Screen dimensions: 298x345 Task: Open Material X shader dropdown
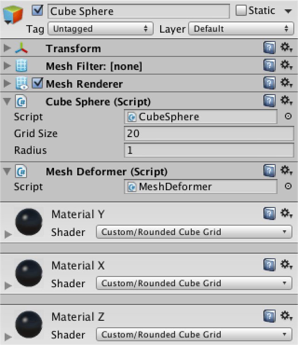pyautogui.click(x=194, y=283)
